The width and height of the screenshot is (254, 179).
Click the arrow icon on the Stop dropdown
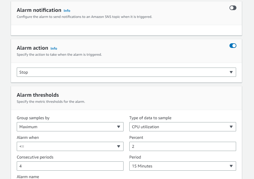click(x=231, y=72)
